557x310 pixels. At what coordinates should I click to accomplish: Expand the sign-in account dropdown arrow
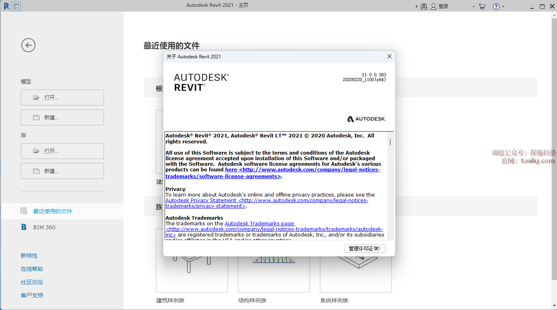pyautogui.click(x=473, y=7)
